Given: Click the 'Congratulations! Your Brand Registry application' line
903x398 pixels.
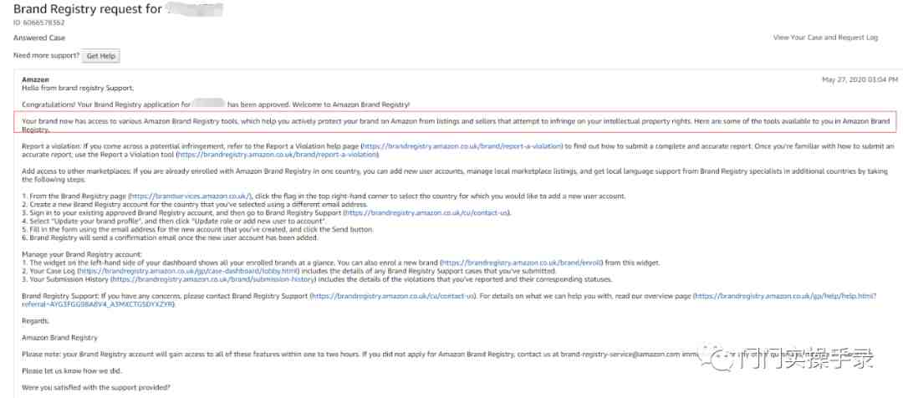Looking at the screenshot, I should click(216, 105).
